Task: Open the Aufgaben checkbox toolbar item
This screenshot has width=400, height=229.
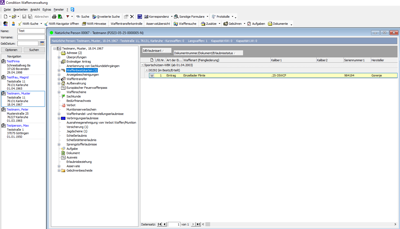Action: tap(249, 24)
